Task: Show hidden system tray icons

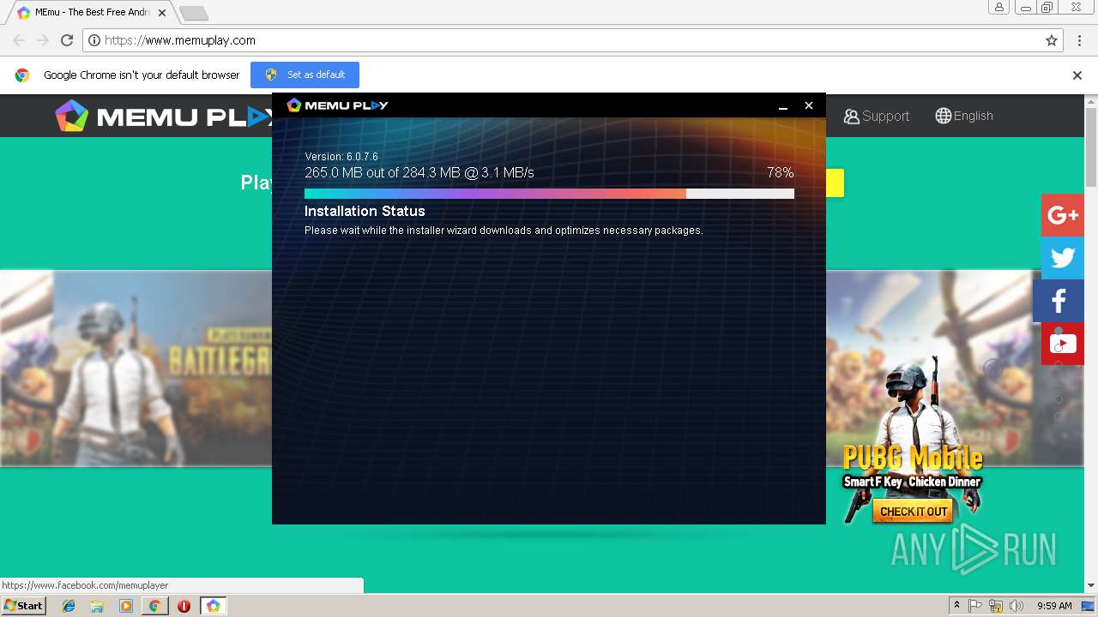Action: 956,606
